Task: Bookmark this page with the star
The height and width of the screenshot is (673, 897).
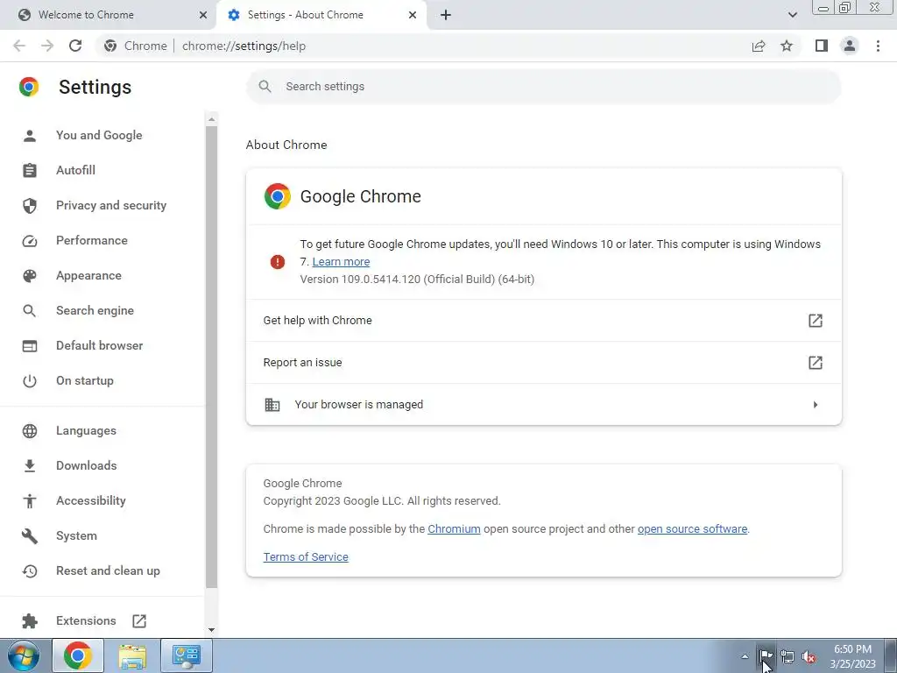Action: 787,46
